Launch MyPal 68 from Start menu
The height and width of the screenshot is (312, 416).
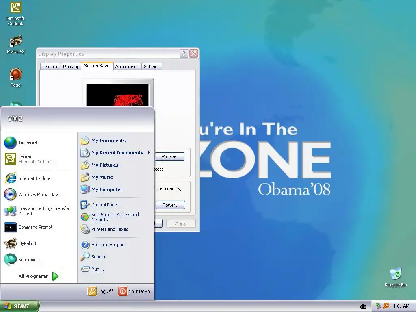(x=39, y=243)
